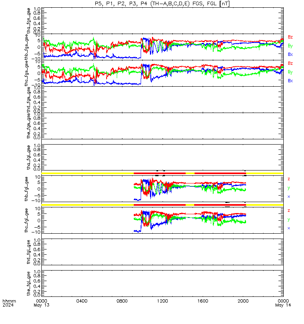Click the 'thd_fgl_gse' y-axis label
Viewport: 304px width, 324px height.
click(28, 252)
